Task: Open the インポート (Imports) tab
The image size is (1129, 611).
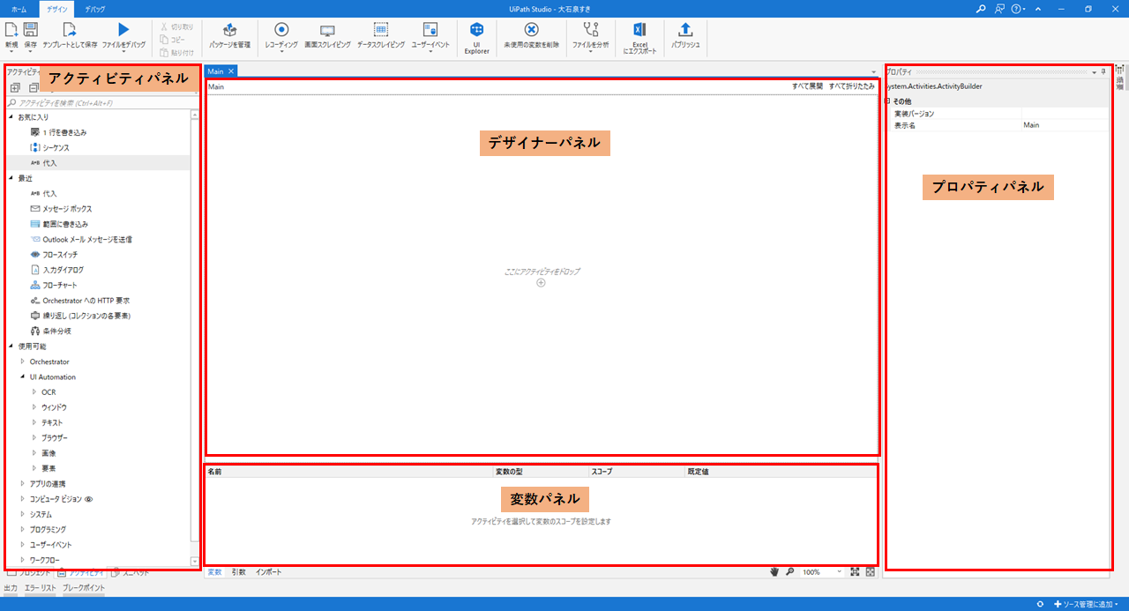Action: (x=268, y=572)
